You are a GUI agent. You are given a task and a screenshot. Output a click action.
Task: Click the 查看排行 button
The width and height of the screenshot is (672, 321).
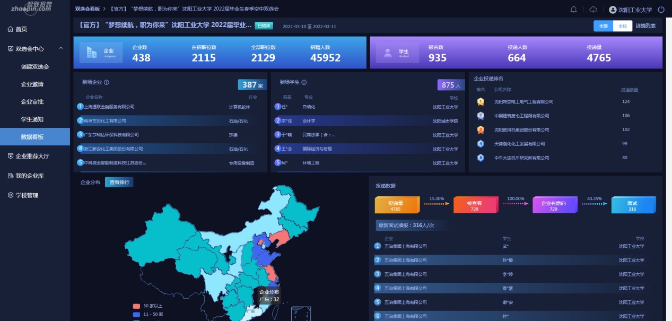pos(119,183)
